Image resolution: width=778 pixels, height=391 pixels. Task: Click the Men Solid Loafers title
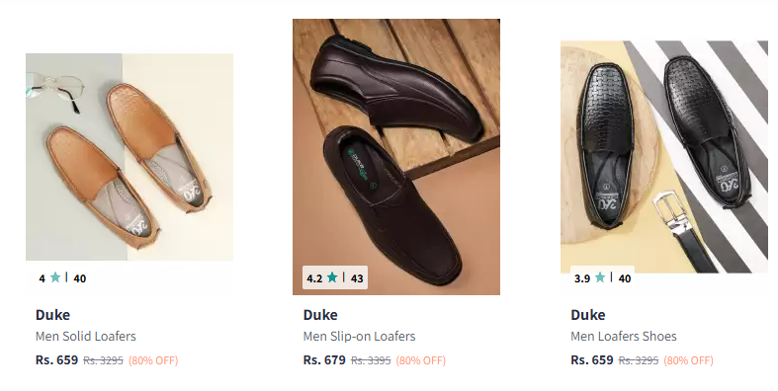tap(85, 336)
